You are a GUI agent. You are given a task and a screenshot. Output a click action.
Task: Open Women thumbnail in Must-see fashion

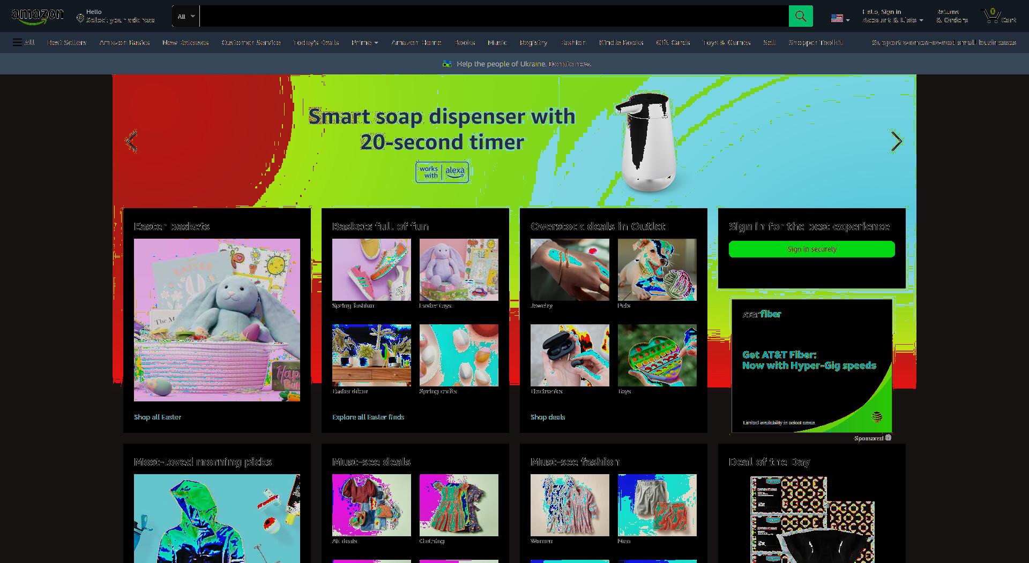[570, 505]
